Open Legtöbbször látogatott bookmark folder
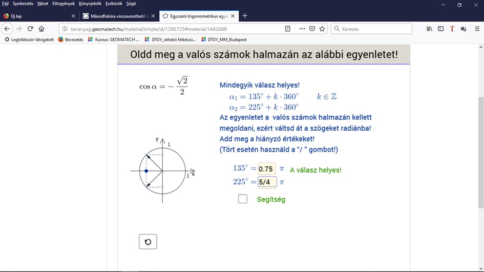 tap(29, 39)
